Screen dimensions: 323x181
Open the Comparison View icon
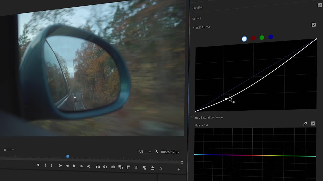click(x=120, y=167)
